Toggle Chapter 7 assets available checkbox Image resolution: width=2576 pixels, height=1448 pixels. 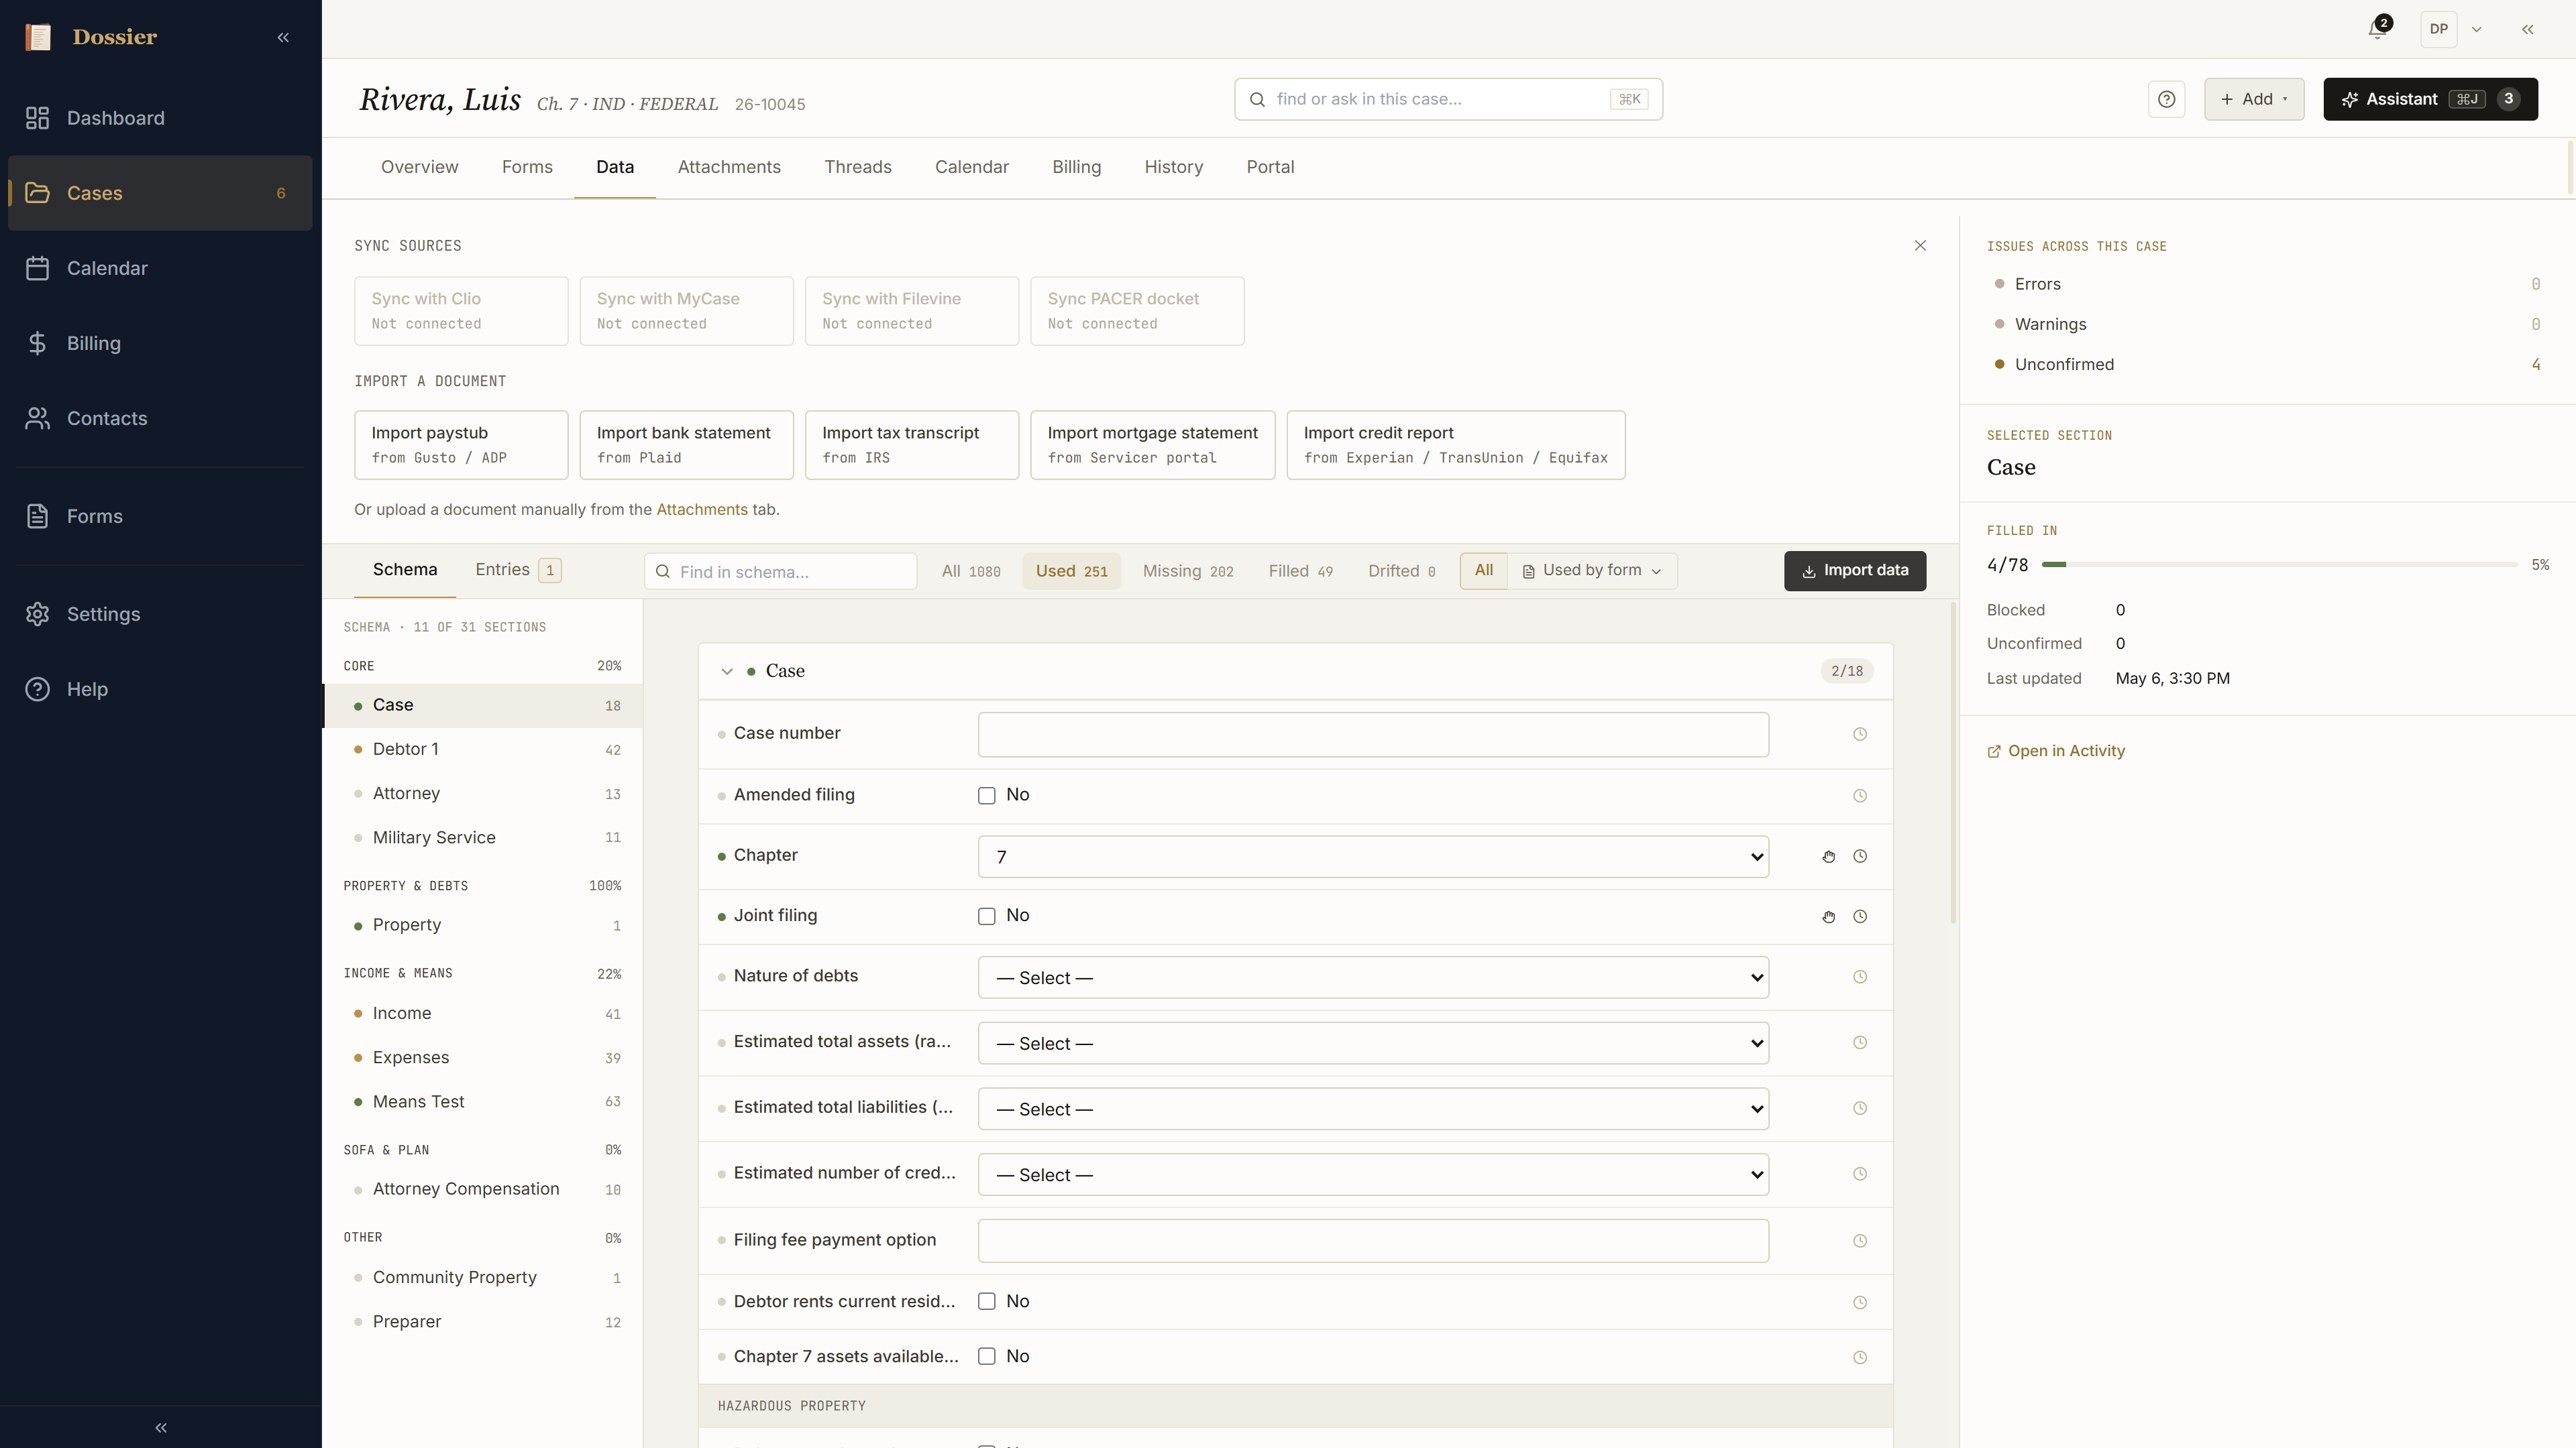[987, 1356]
